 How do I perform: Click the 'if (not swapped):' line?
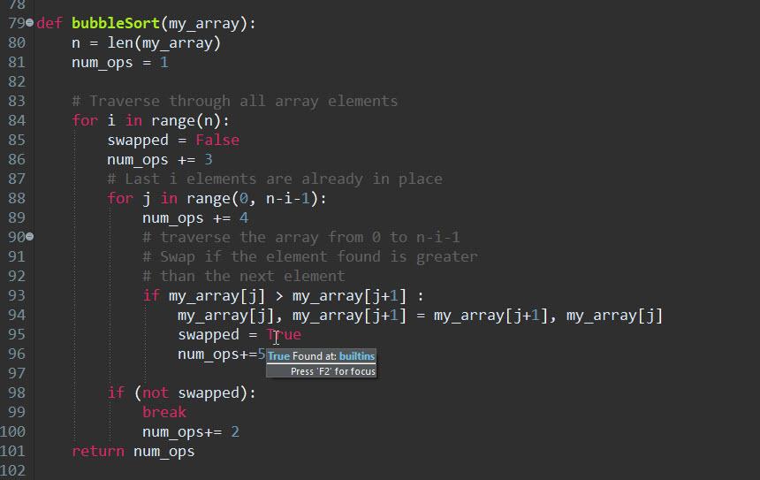[182, 392]
